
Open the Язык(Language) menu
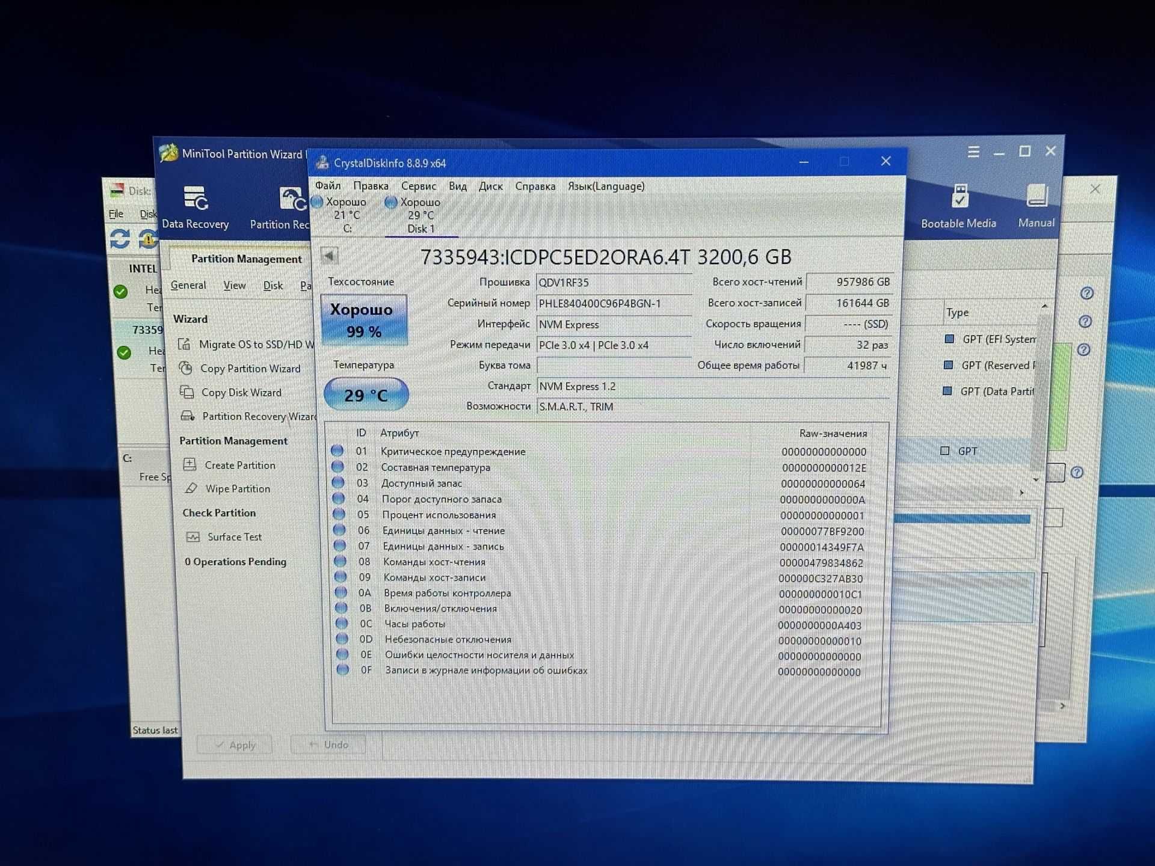pos(606,186)
